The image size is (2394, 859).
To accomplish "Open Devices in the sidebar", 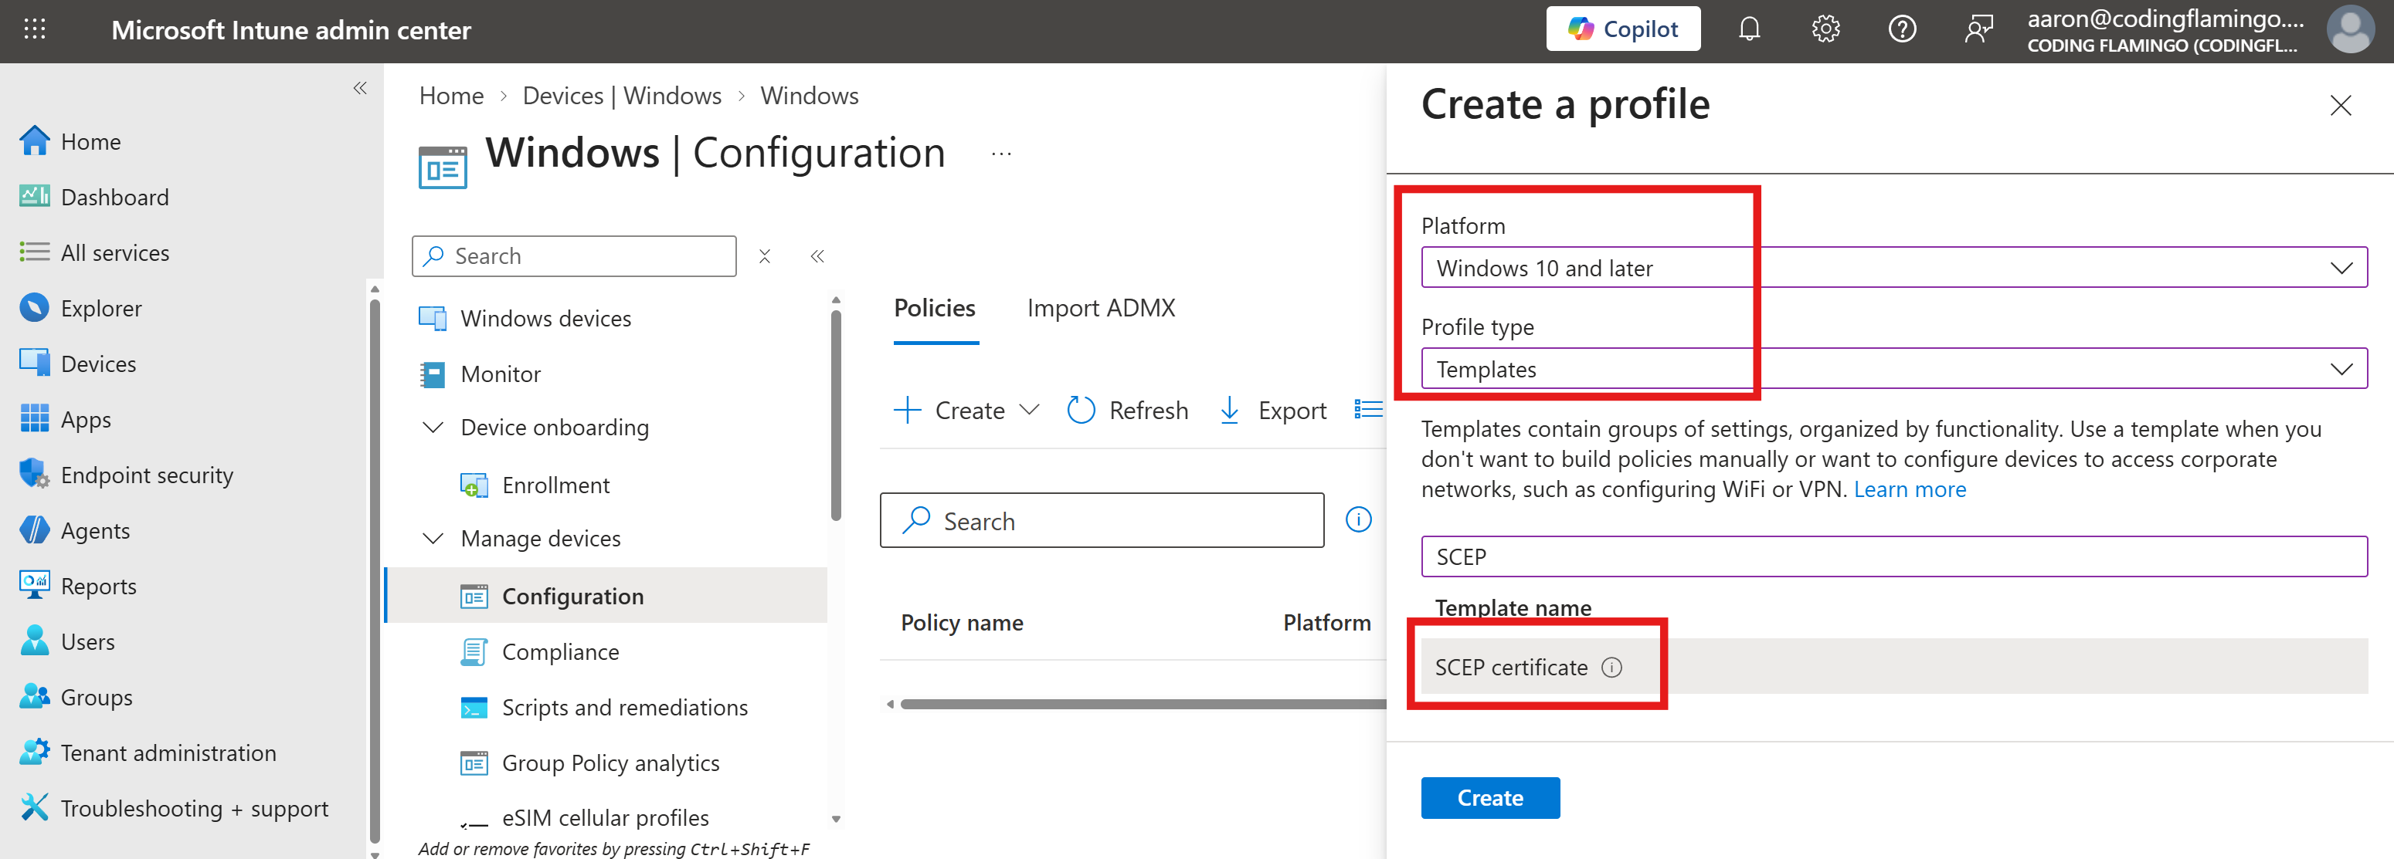I will coord(97,363).
